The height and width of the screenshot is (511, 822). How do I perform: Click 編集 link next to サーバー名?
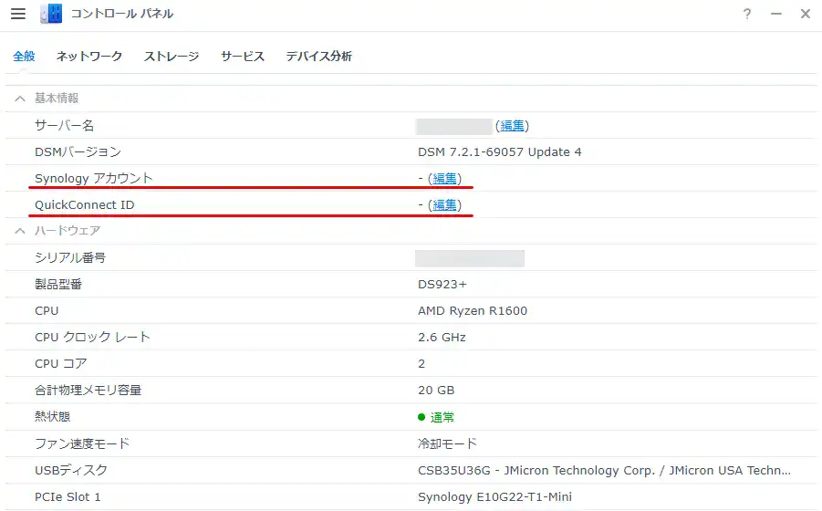pos(512,126)
